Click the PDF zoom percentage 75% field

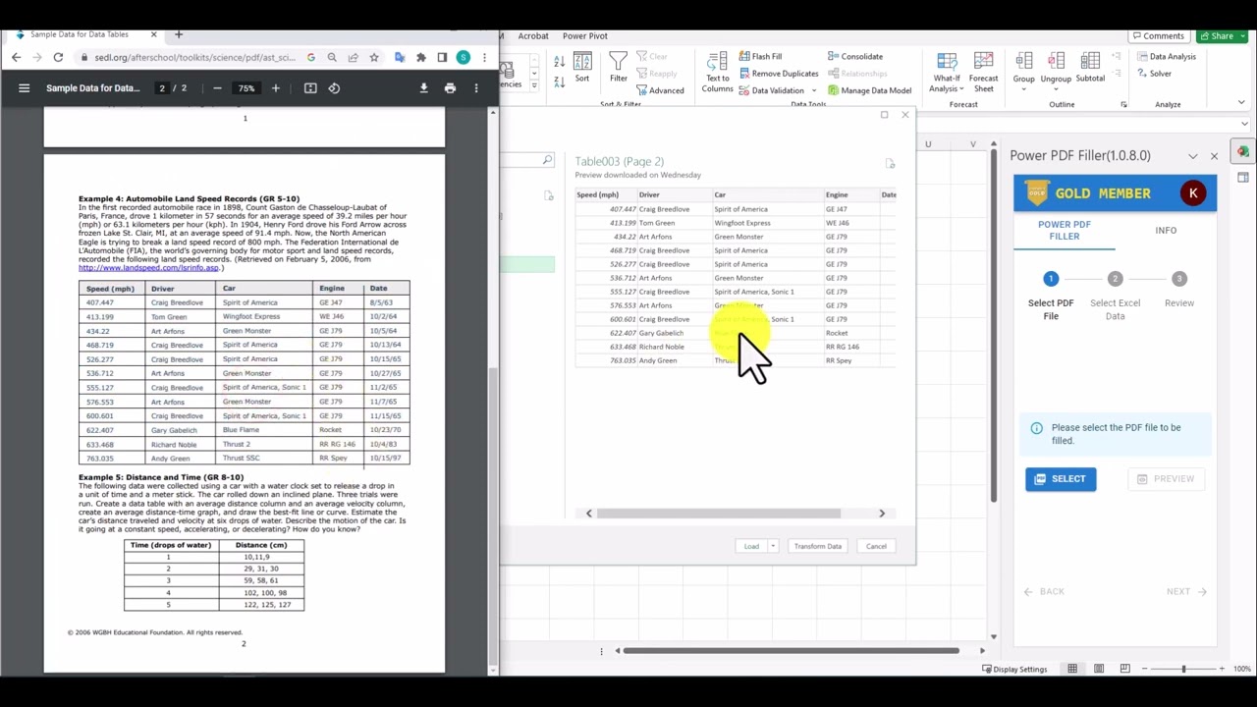(246, 88)
